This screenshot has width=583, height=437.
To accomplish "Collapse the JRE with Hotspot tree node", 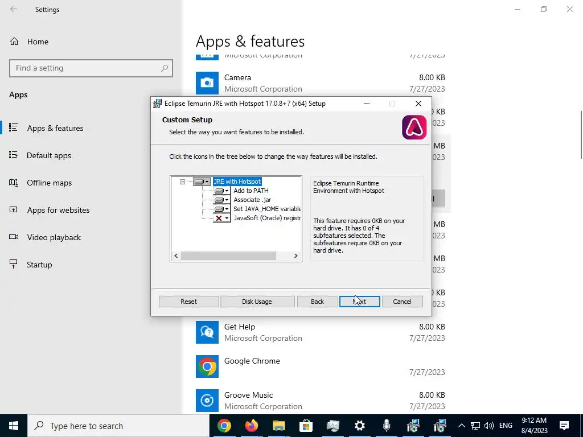I will point(182,182).
